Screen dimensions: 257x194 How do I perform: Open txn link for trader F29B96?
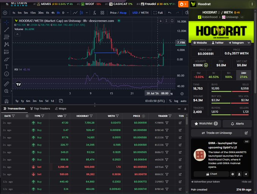180,123
